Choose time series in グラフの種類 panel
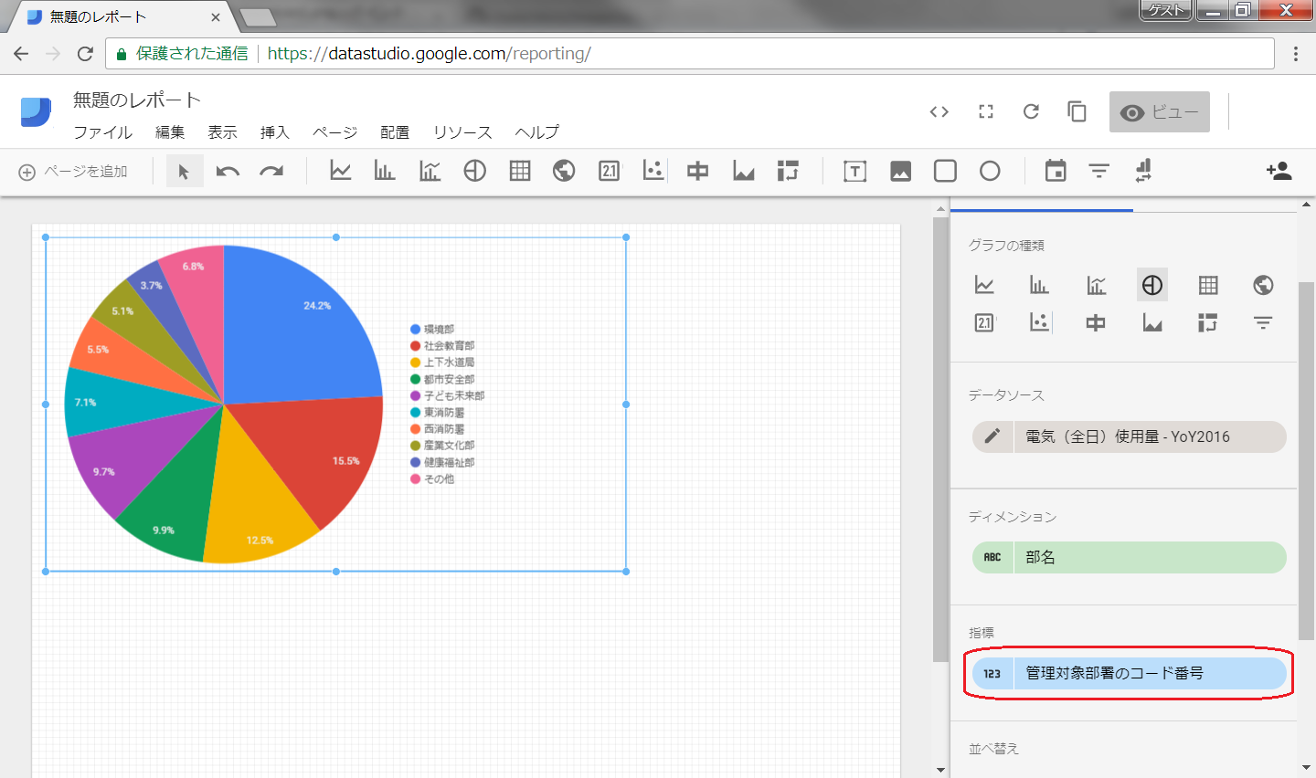This screenshot has width=1316, height=778. 984,285
